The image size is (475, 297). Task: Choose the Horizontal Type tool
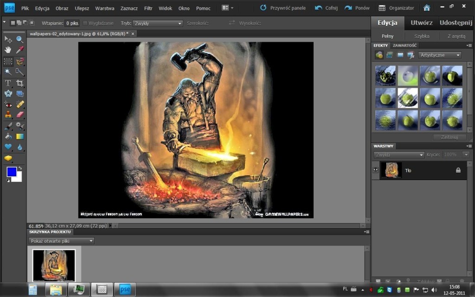(x=8, y=83)
